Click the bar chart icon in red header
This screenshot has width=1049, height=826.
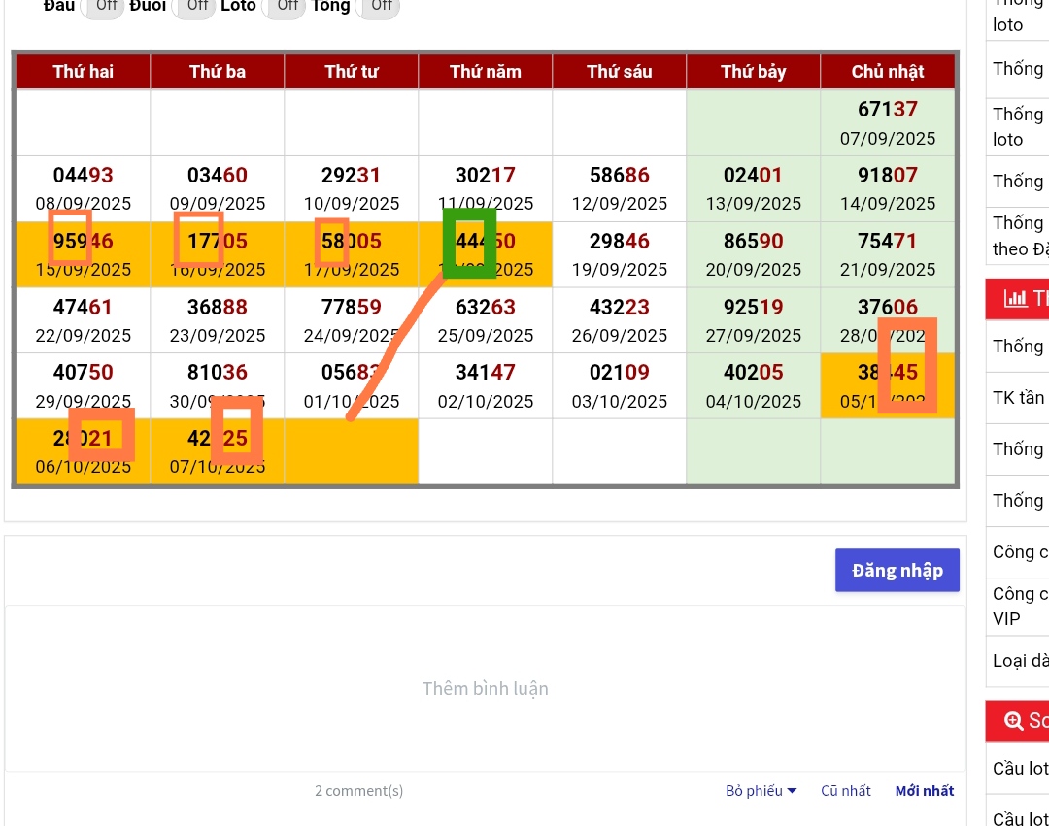[1015, 299]
